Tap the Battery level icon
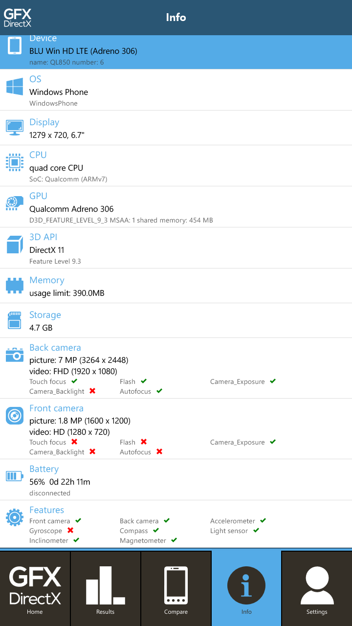The width and height of the screenshot is (352, 626). [x=14, y=476]
